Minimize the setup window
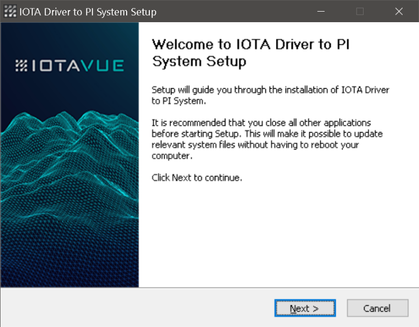This screenshot has height=327, width=419. click(x=321, y=11)
